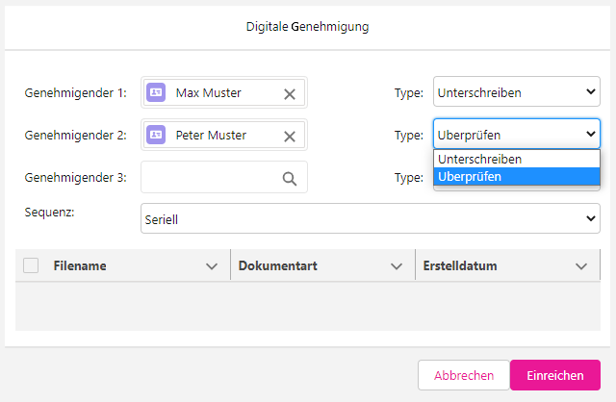Click the Genehmigender 3 search input field
616x402 pixels.
point(210,178)
